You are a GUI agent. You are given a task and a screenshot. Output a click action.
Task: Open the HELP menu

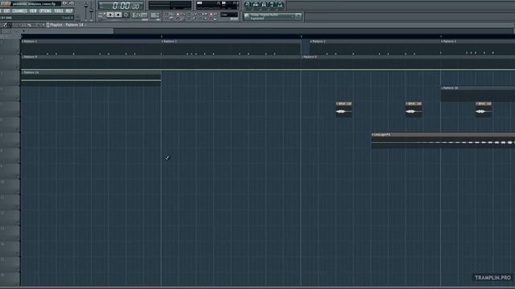[x=69, y=10]
